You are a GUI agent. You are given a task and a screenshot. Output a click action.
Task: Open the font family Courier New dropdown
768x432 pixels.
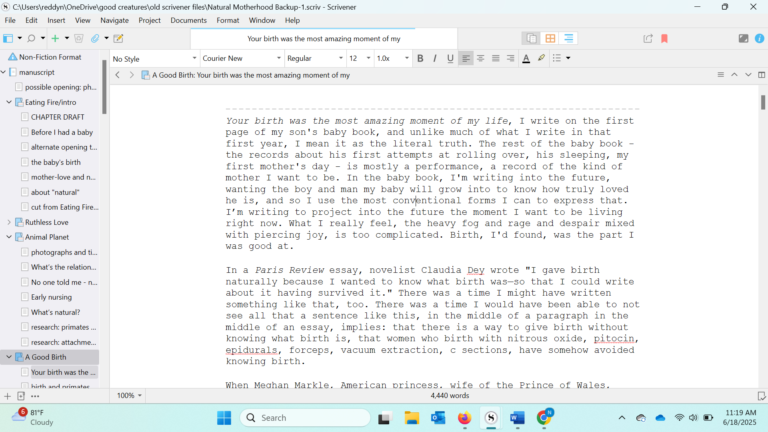point(242,58)
